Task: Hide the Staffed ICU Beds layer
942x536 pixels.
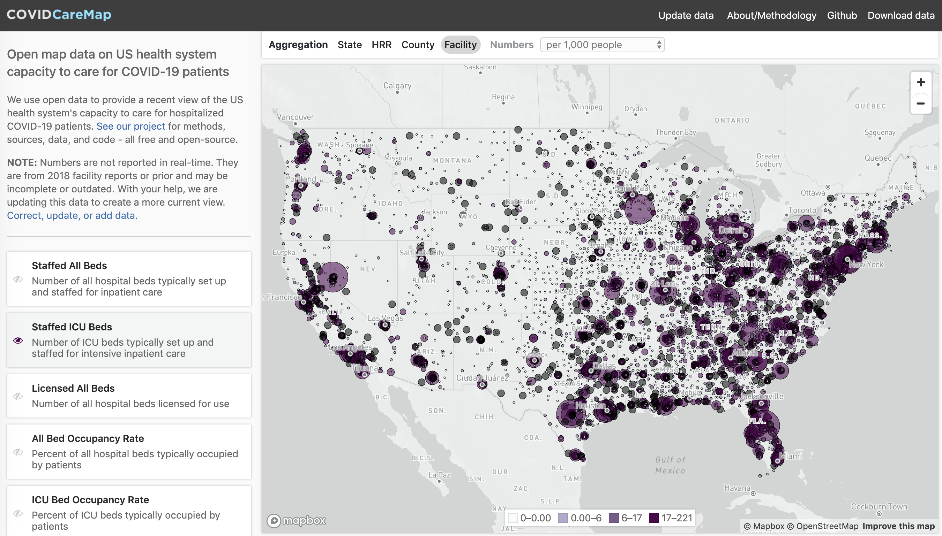Action: point(18,340)
